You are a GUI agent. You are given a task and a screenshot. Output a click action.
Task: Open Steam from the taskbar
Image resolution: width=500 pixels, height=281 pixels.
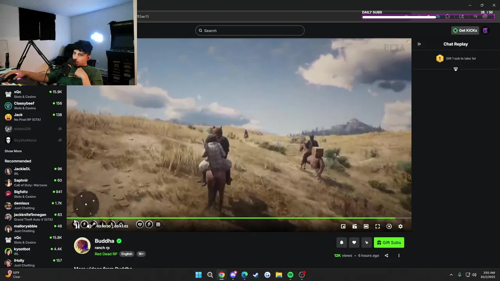click(256, 275)
